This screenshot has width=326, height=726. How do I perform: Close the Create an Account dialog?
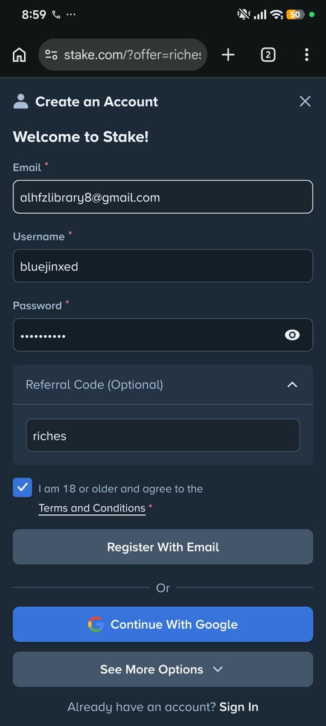click(x=305, y=102)
